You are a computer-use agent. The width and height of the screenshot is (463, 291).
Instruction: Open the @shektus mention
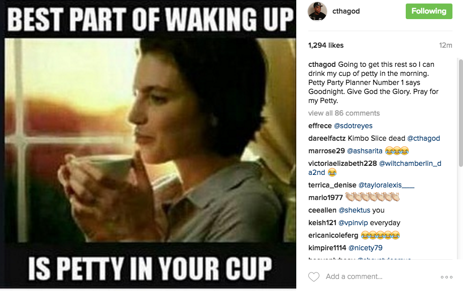coord(355,211)
